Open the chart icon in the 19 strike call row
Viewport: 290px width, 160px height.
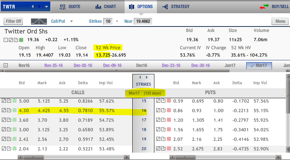4,139
